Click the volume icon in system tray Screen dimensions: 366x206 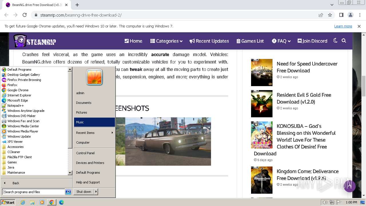click(325, 202)
